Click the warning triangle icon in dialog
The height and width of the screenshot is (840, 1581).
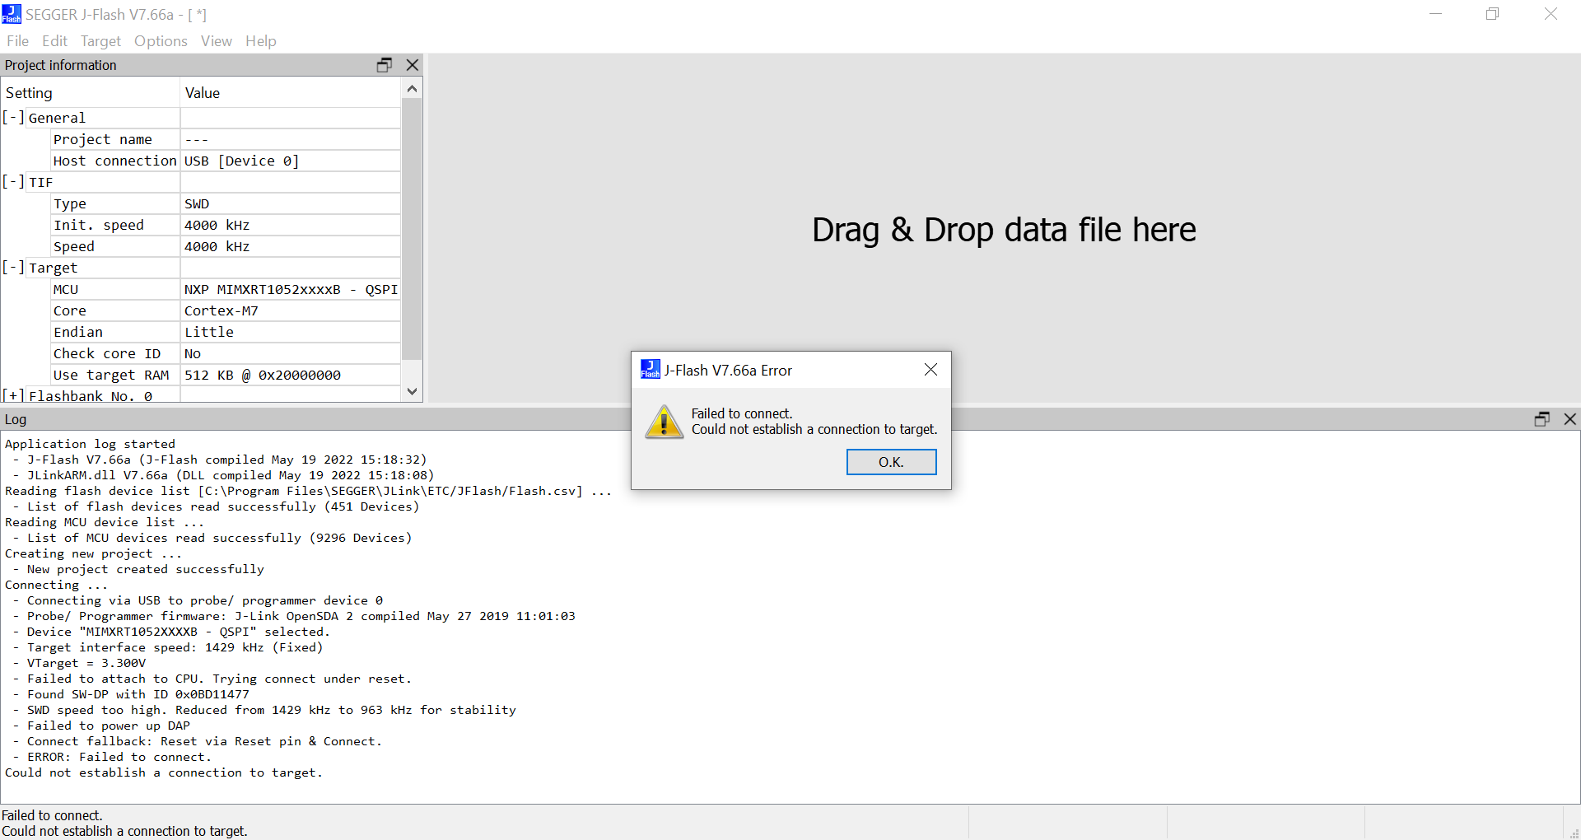664,422
